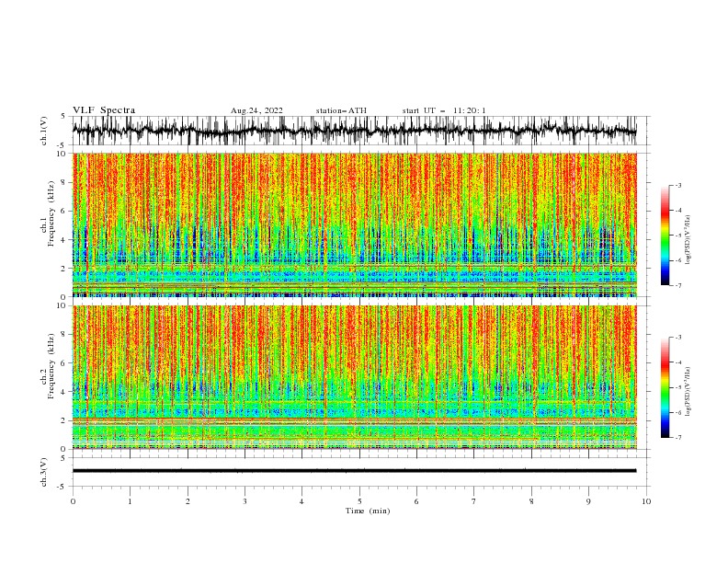Click the ch.1(V) waveform plot

click(x=354, y=131)
